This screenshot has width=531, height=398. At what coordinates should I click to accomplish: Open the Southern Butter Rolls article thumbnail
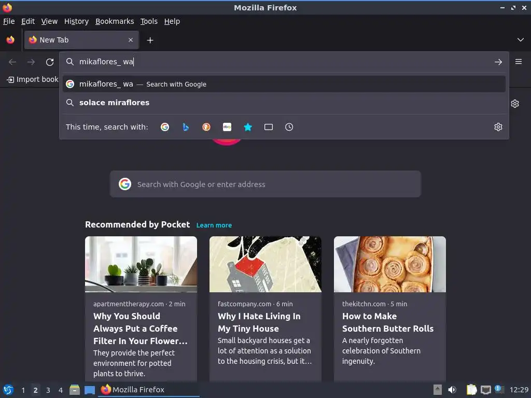click(390, 264)
